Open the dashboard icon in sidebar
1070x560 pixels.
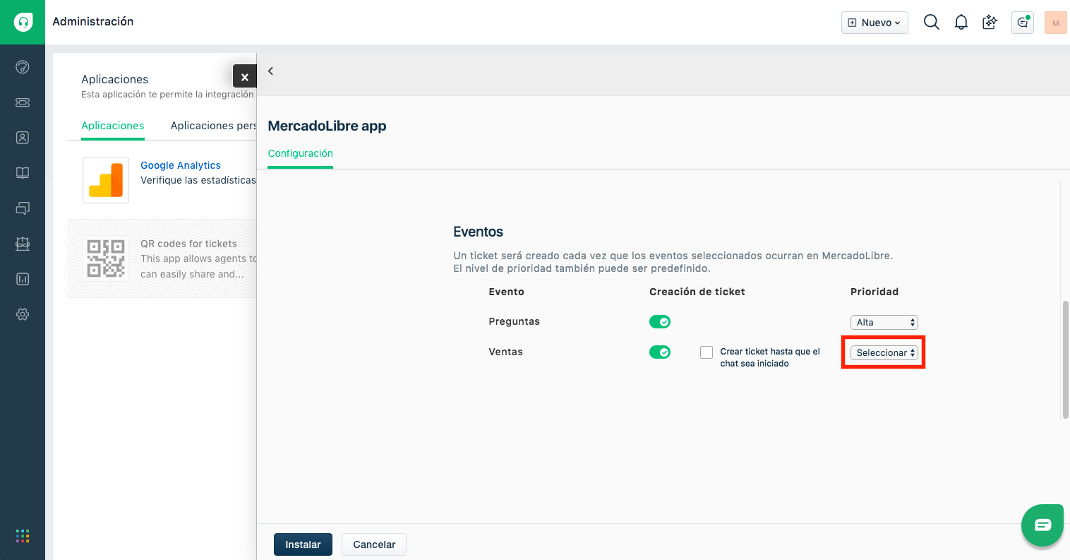[x=23, y=67]
